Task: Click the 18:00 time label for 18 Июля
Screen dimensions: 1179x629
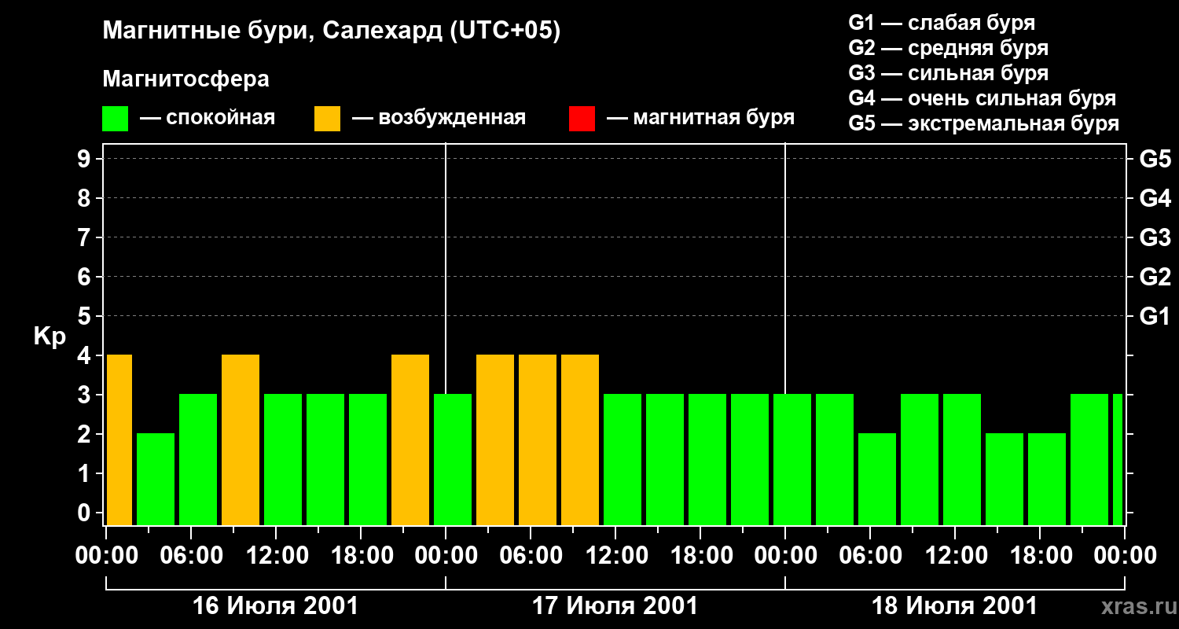Action: point(1040,556)
